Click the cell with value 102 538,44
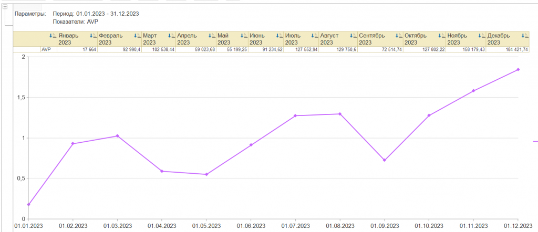Viewport: 538px width, 232px height. 159,50
